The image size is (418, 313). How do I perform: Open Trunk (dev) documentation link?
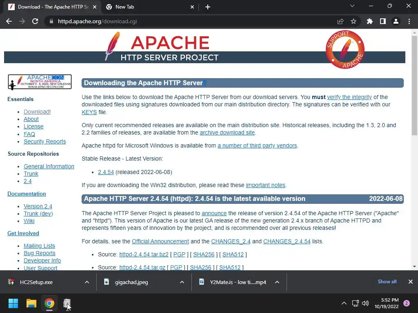[x=38, y=214]
